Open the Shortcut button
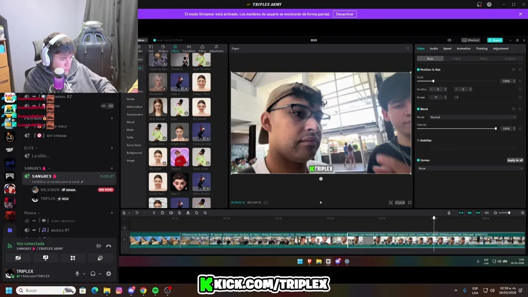The image size is (528, 297). point(471,40)
